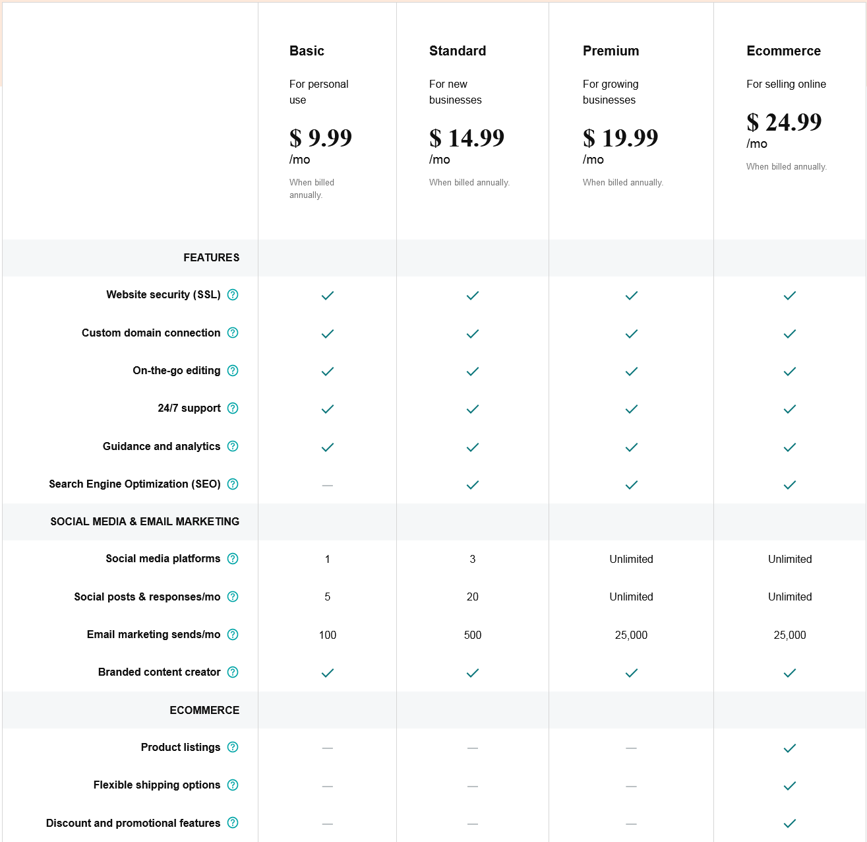Toggle the Ecommerce plan Flexible shipping checkmark

(789, 786)
